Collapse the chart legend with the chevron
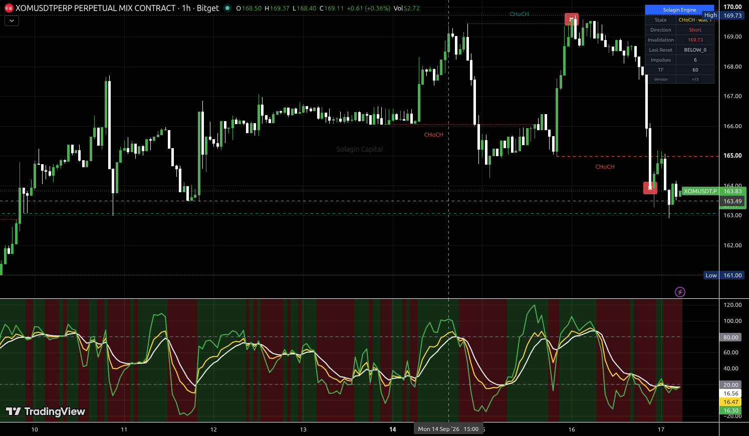Screen dimensions: 749x436 12,21
